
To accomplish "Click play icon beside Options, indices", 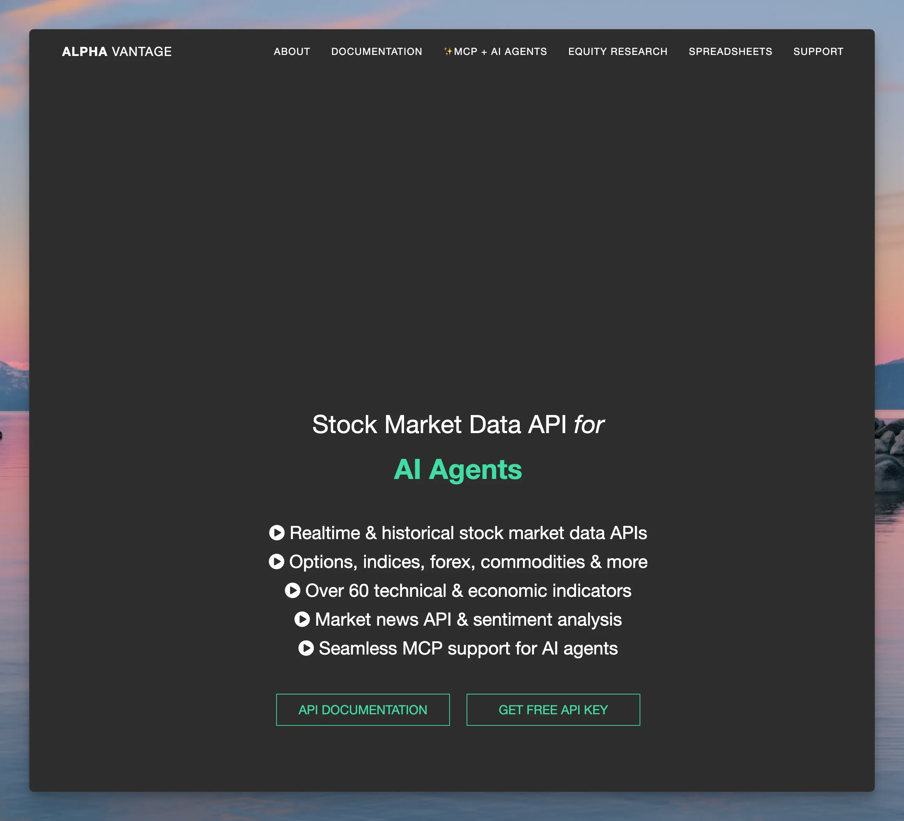I will [276, 561].
